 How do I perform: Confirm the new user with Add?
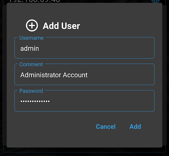pos(135,127)
